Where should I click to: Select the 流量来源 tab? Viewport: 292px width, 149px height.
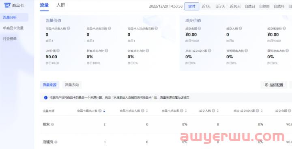point(49,85)
